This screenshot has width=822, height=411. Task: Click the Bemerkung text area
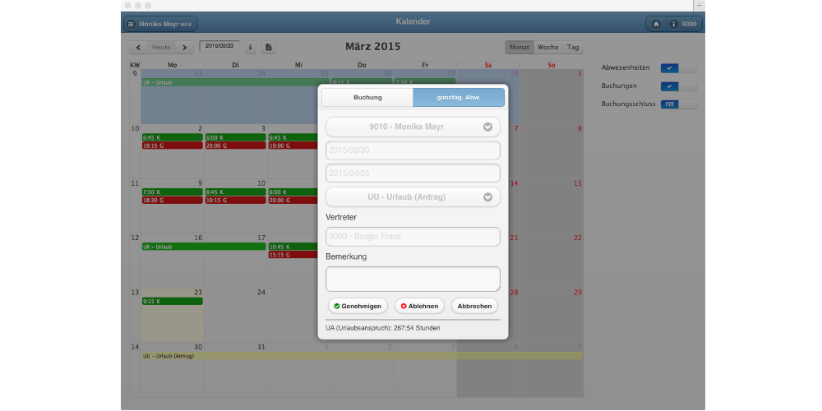(413, 279)
